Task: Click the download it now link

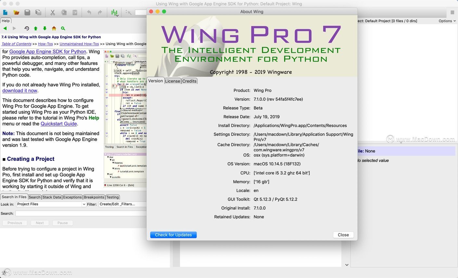Action: [20, 90]
